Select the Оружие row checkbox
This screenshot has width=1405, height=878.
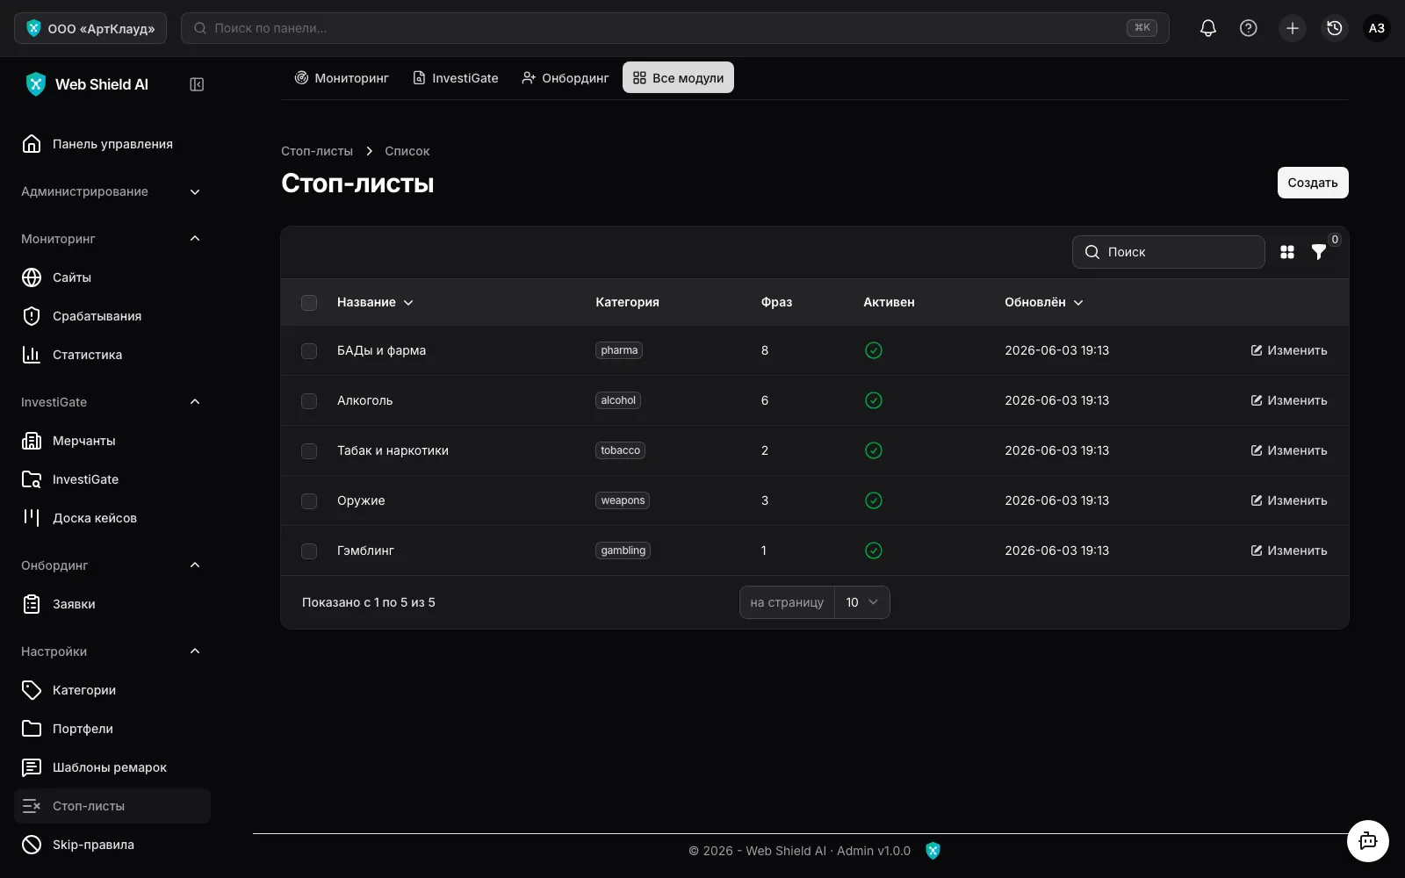(x=309, y=501)
